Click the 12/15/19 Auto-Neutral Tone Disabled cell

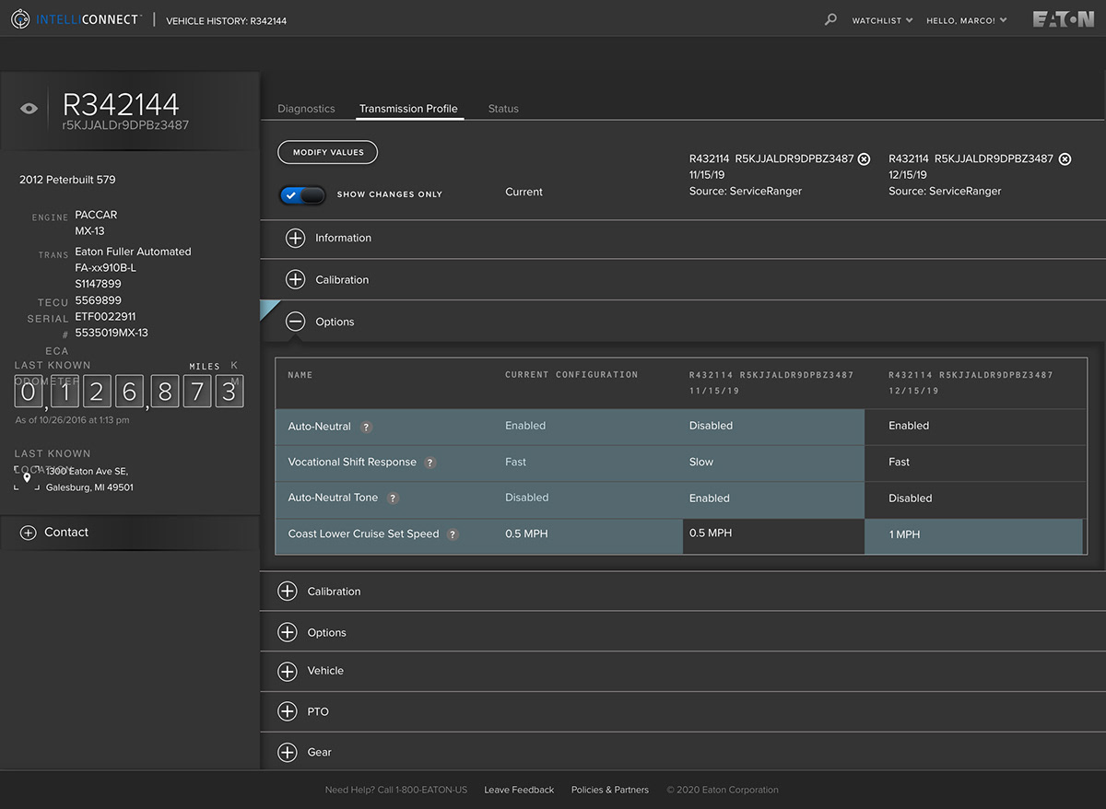(976, 498)
